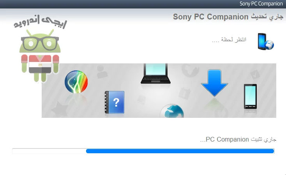Click the colorful rainbow sphere icon

(76, 82)
